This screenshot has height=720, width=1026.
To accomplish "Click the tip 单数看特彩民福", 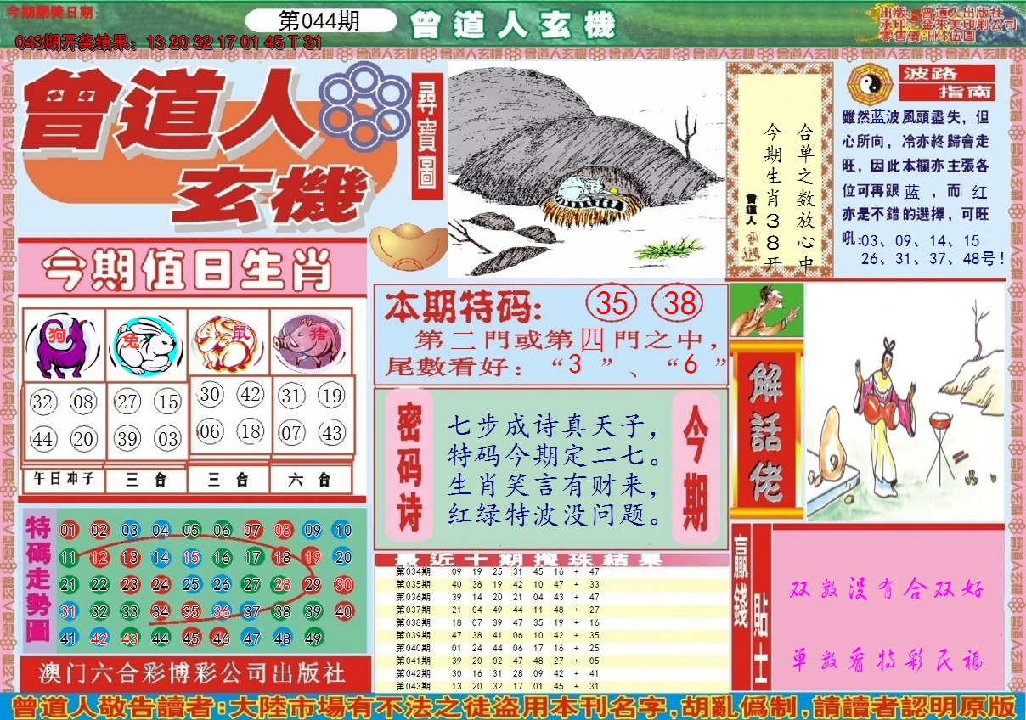I will [888, 660].
